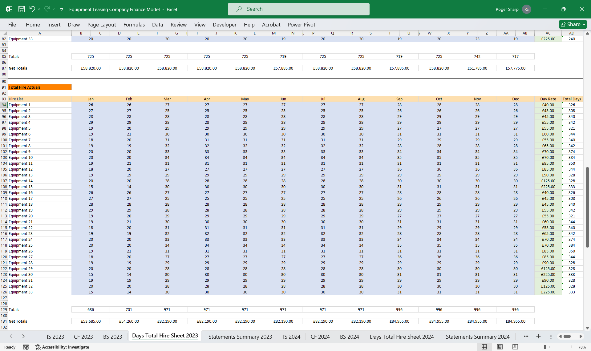Open the Roger Sharp account avatar
591x351 pixels.
click(x=526, y=9)
